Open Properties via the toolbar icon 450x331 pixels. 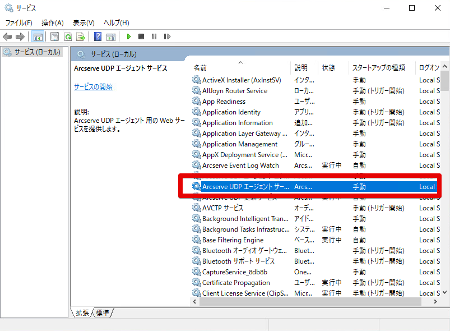pos(54,36)
